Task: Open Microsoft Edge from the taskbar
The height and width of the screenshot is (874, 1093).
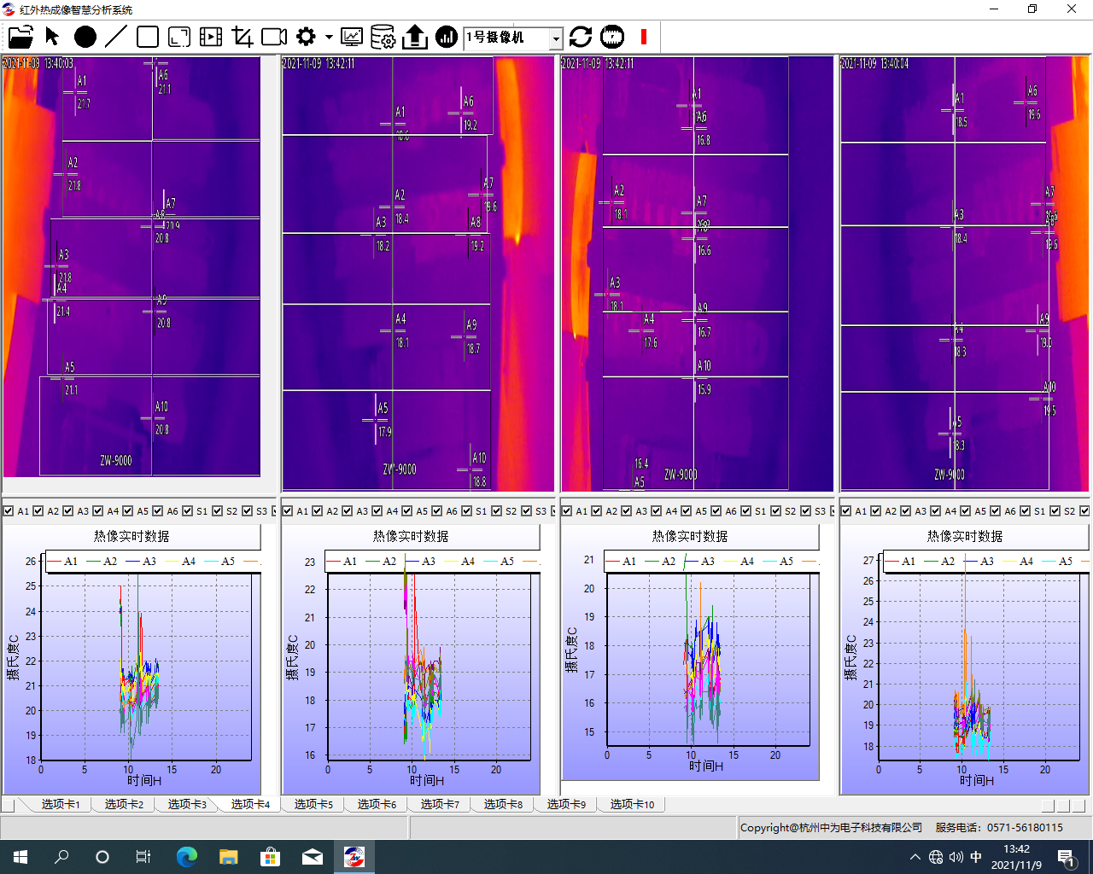Action: point(186,857)
